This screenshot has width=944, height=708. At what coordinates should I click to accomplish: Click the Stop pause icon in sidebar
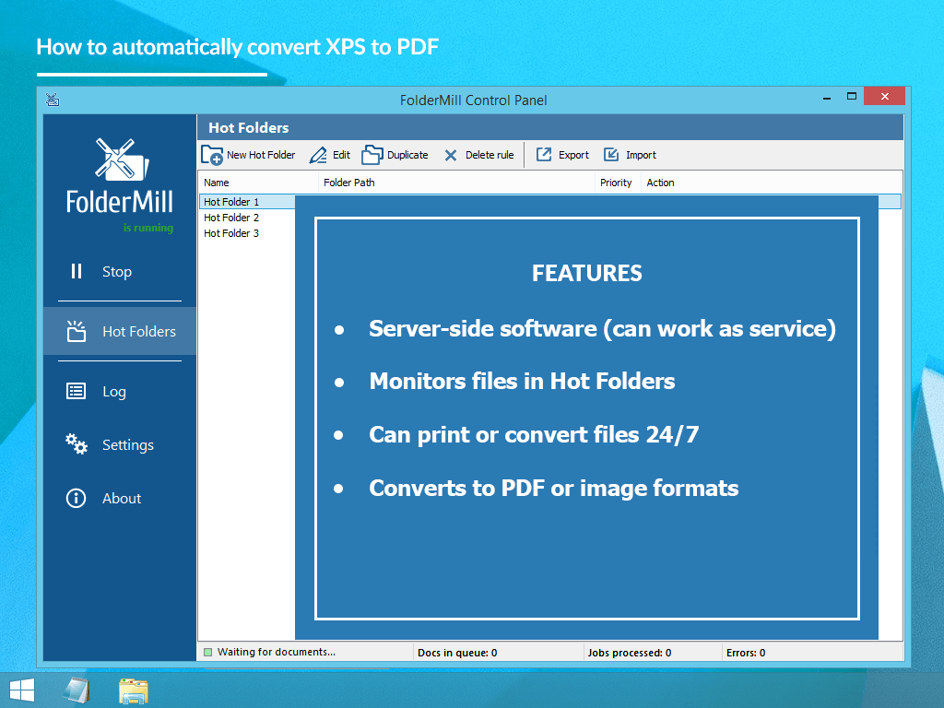point(77,272)
